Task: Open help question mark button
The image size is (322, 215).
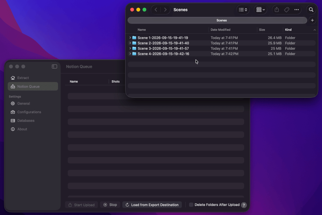Action: point(244,205)
